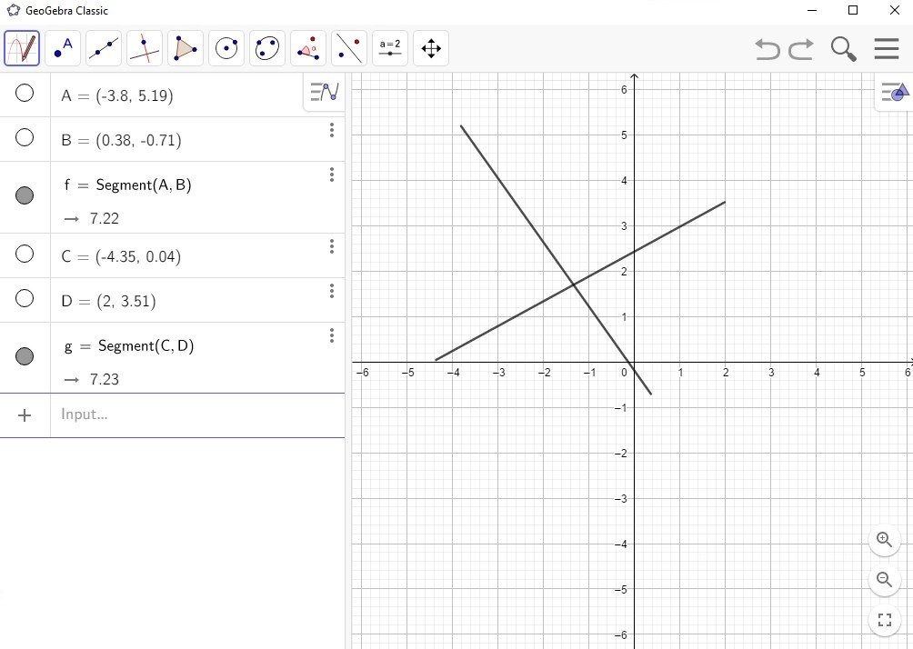Click the 7.22 length value of f

coord(105,219)
